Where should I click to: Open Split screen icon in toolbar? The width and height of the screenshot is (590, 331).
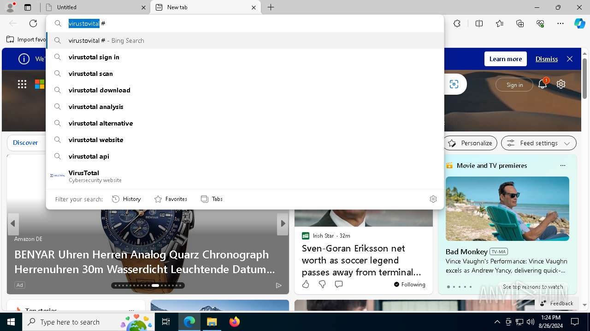click(479, 23)
